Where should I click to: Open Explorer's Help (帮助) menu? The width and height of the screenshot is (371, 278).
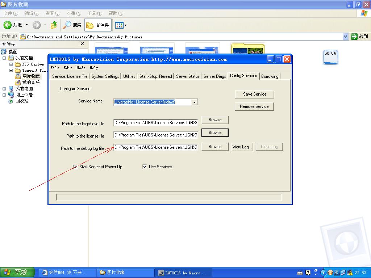(x=116, y=13)
